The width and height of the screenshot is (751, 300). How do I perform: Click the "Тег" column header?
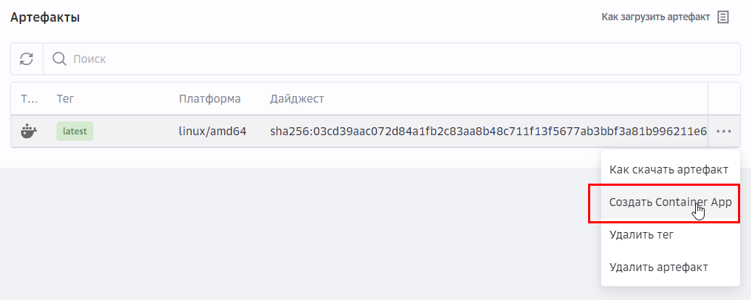[66, 98]
